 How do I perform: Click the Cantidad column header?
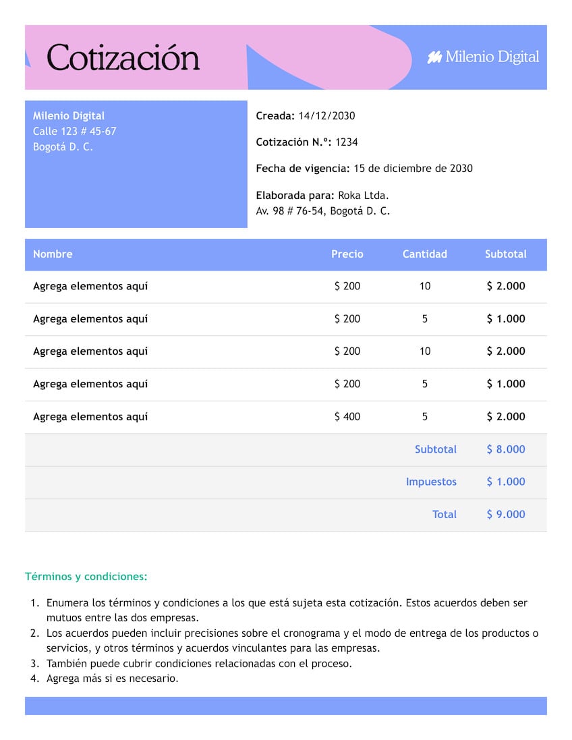click(425, 254)
